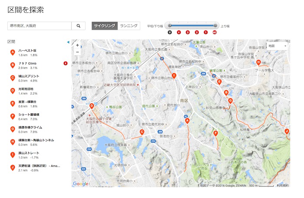Click 槇塚台東〜陶器山トンネル segment text
The image size is (304, 198).
36,140
